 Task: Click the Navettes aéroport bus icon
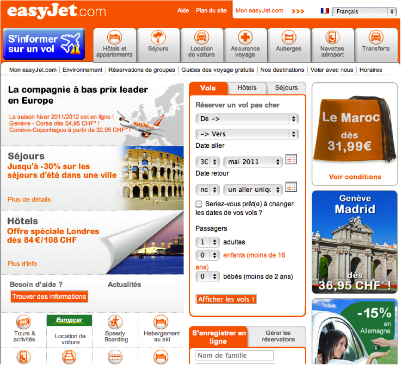coord(332,38)
